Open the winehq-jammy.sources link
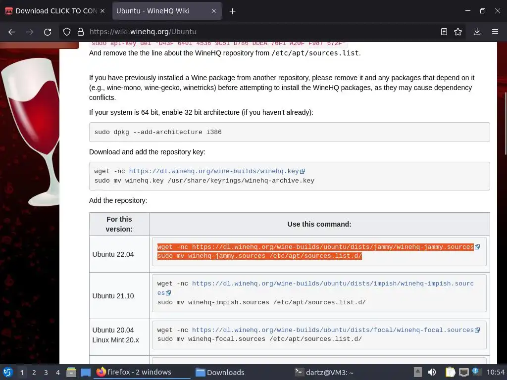507x380 pixels. click(333, 247)
